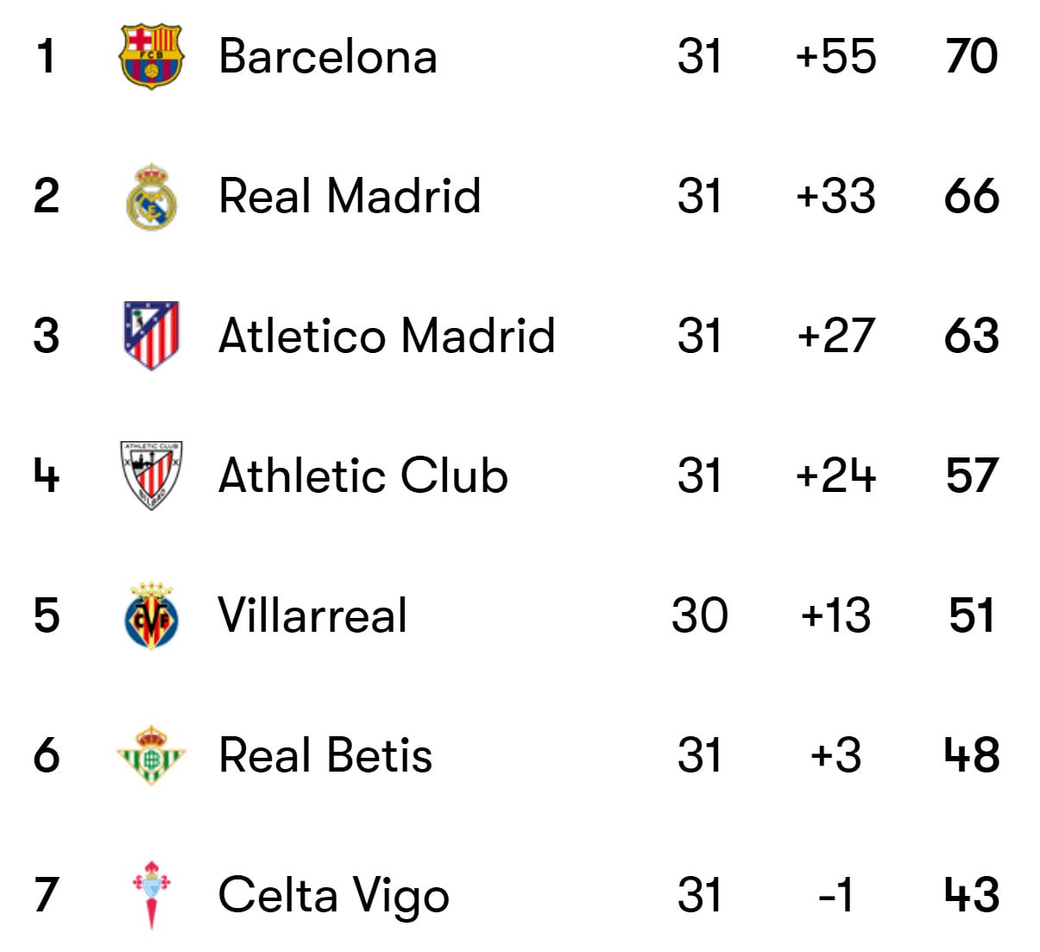Click the Athletic Club crest
The image size is (1040, 952).
pyautogui.click(x=151, y=476)
